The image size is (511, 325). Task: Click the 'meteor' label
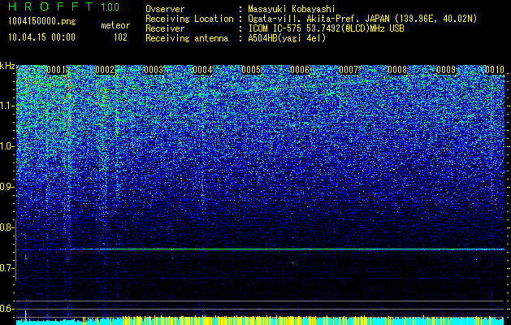[x=115, y=25]
